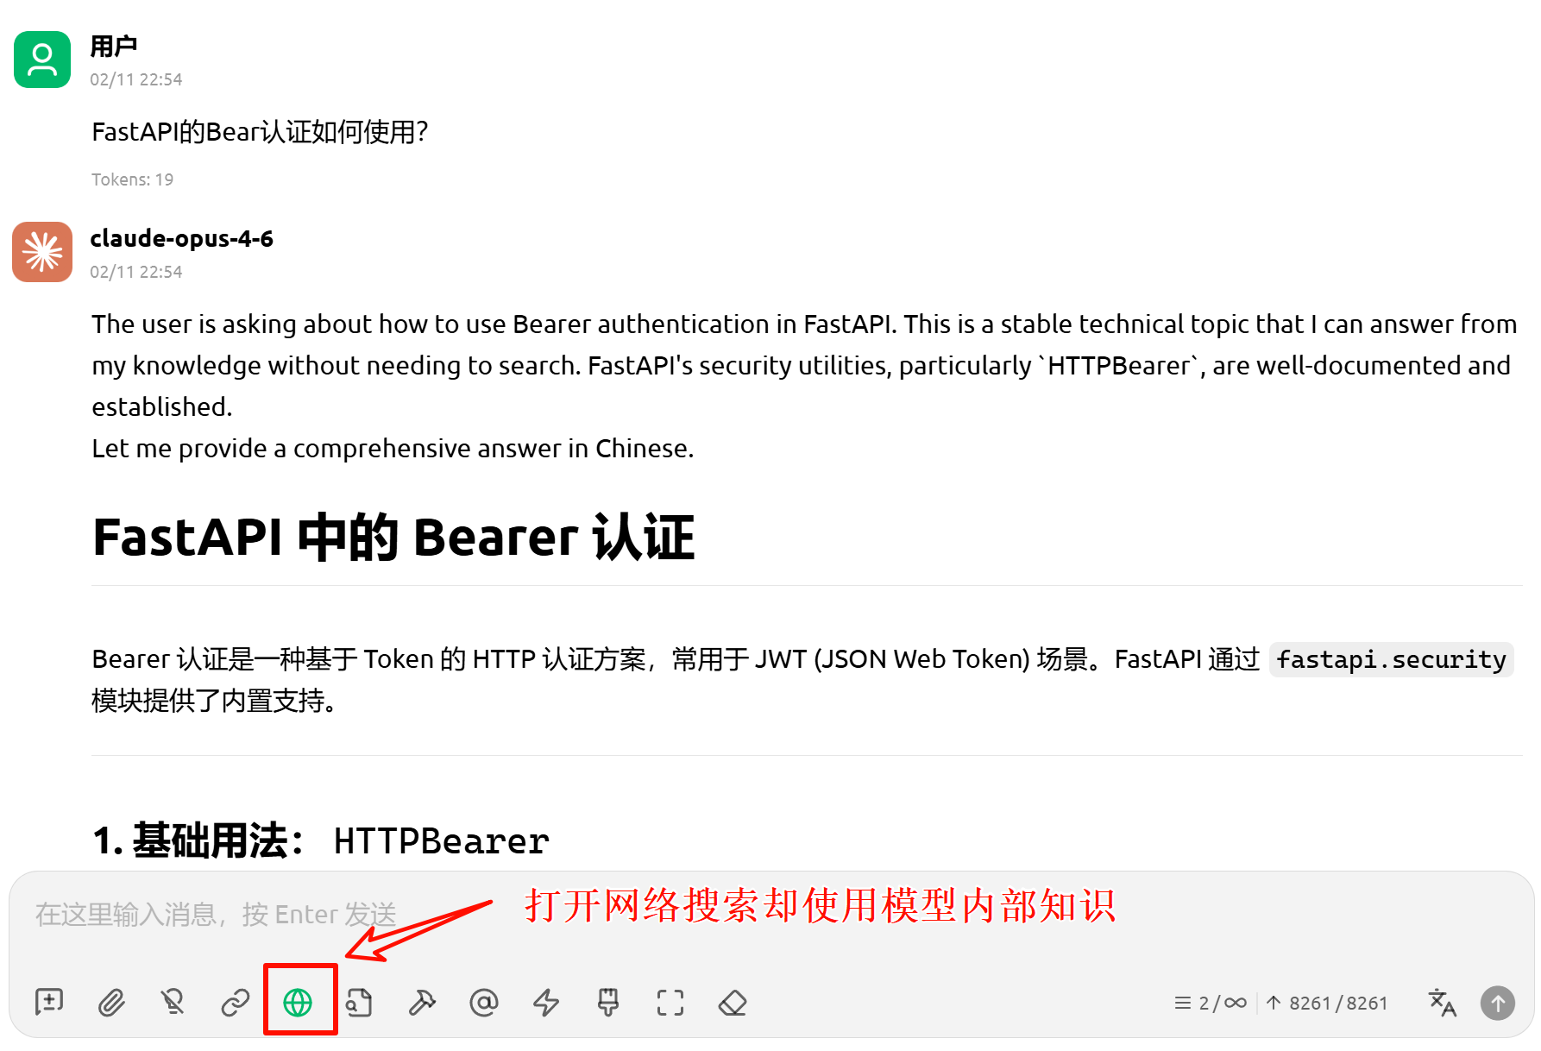Open the knowledge base search icon
The width and height of the screenshot is (1541, 1051).
pos(360,1003)
